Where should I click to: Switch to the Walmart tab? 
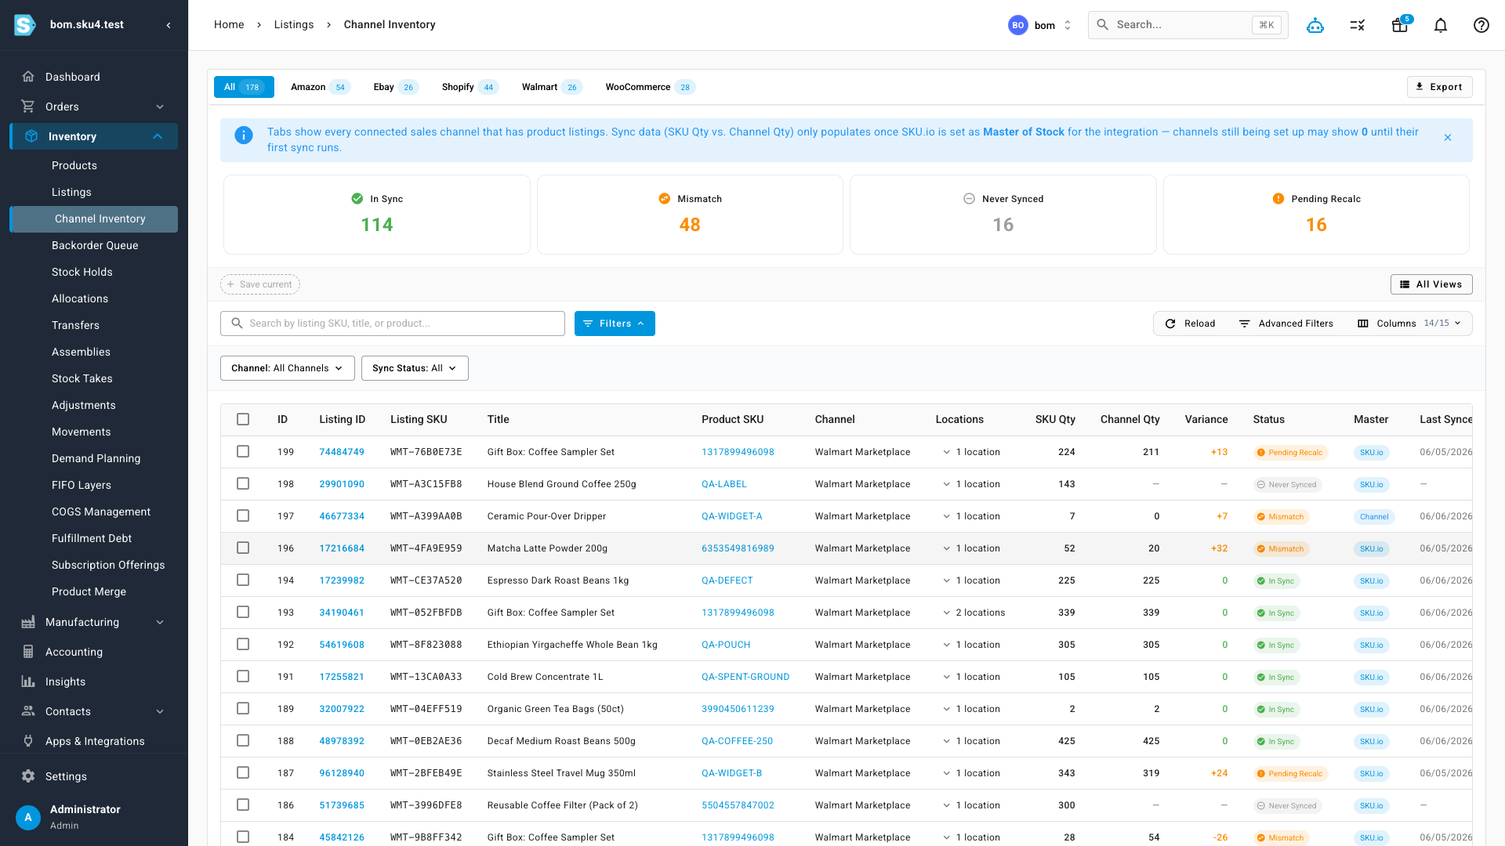pyautogui.click(x=552, y=87)
